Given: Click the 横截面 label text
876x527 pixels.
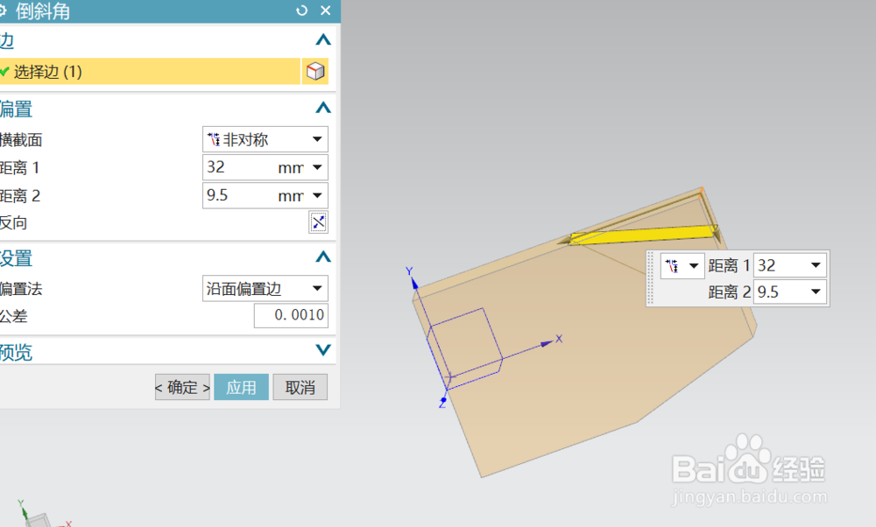Looking at the screenshot, I should click(x=21, y=139).
